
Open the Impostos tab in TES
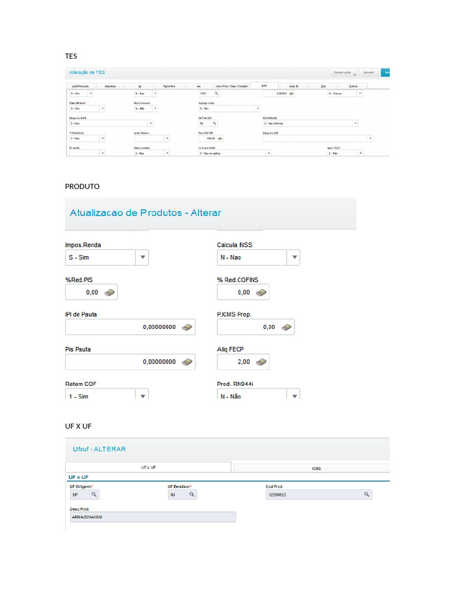click(110, 86)
